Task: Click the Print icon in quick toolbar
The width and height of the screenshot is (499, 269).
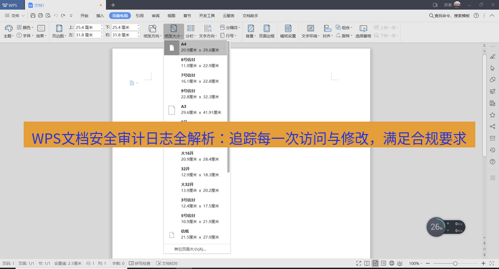Action: pos(40,15)
